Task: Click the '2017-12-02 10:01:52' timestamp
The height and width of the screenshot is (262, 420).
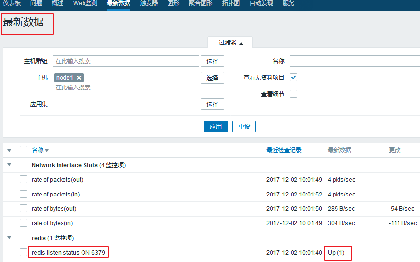Action: pyautogui.click(x=294, y=195)
